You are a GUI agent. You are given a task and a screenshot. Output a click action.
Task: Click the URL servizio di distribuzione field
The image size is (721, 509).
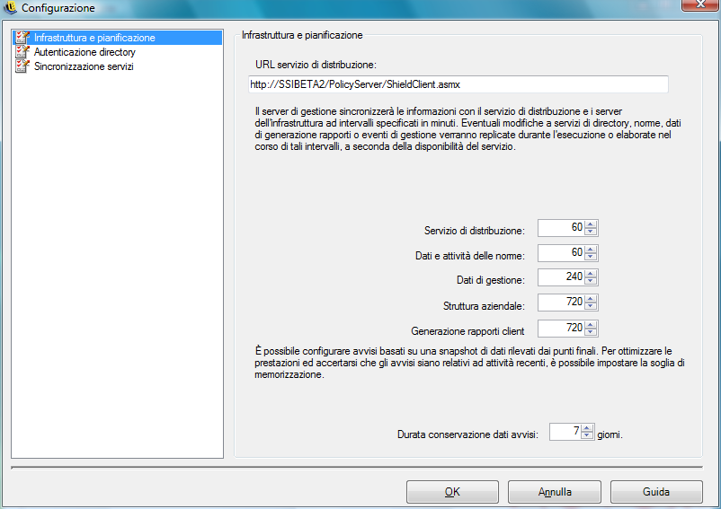[458, 84]
